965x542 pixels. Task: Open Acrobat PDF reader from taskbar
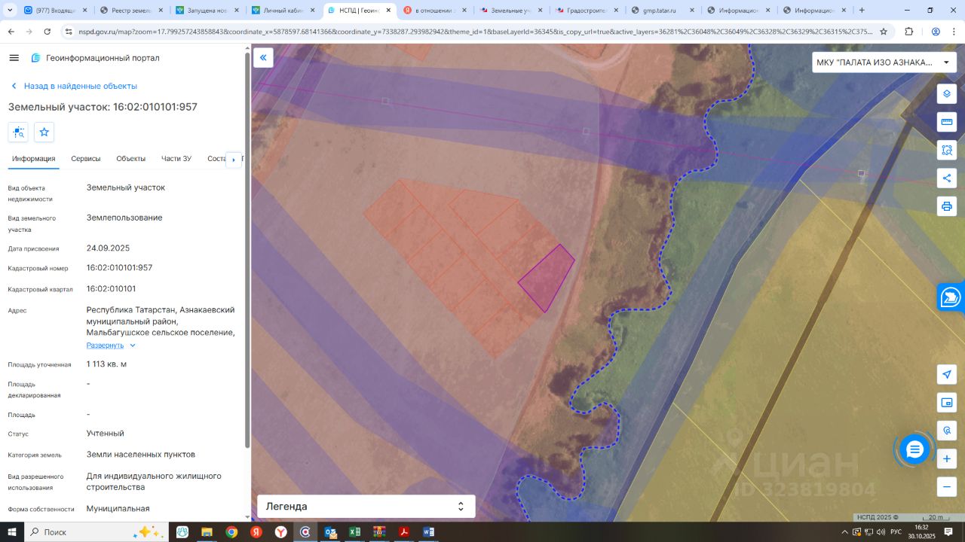pos(403,532)
